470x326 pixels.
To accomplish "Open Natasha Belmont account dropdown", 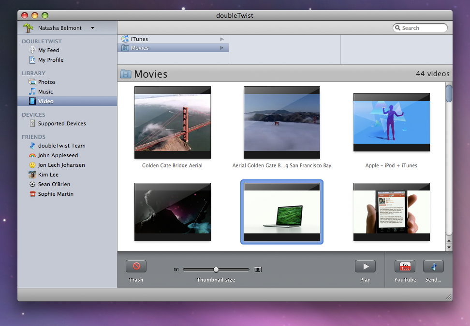I will (92, 28).
